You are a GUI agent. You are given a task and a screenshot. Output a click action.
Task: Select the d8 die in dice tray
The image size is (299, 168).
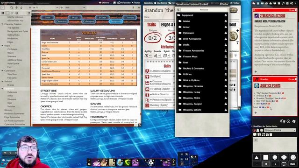click(275, 157)
